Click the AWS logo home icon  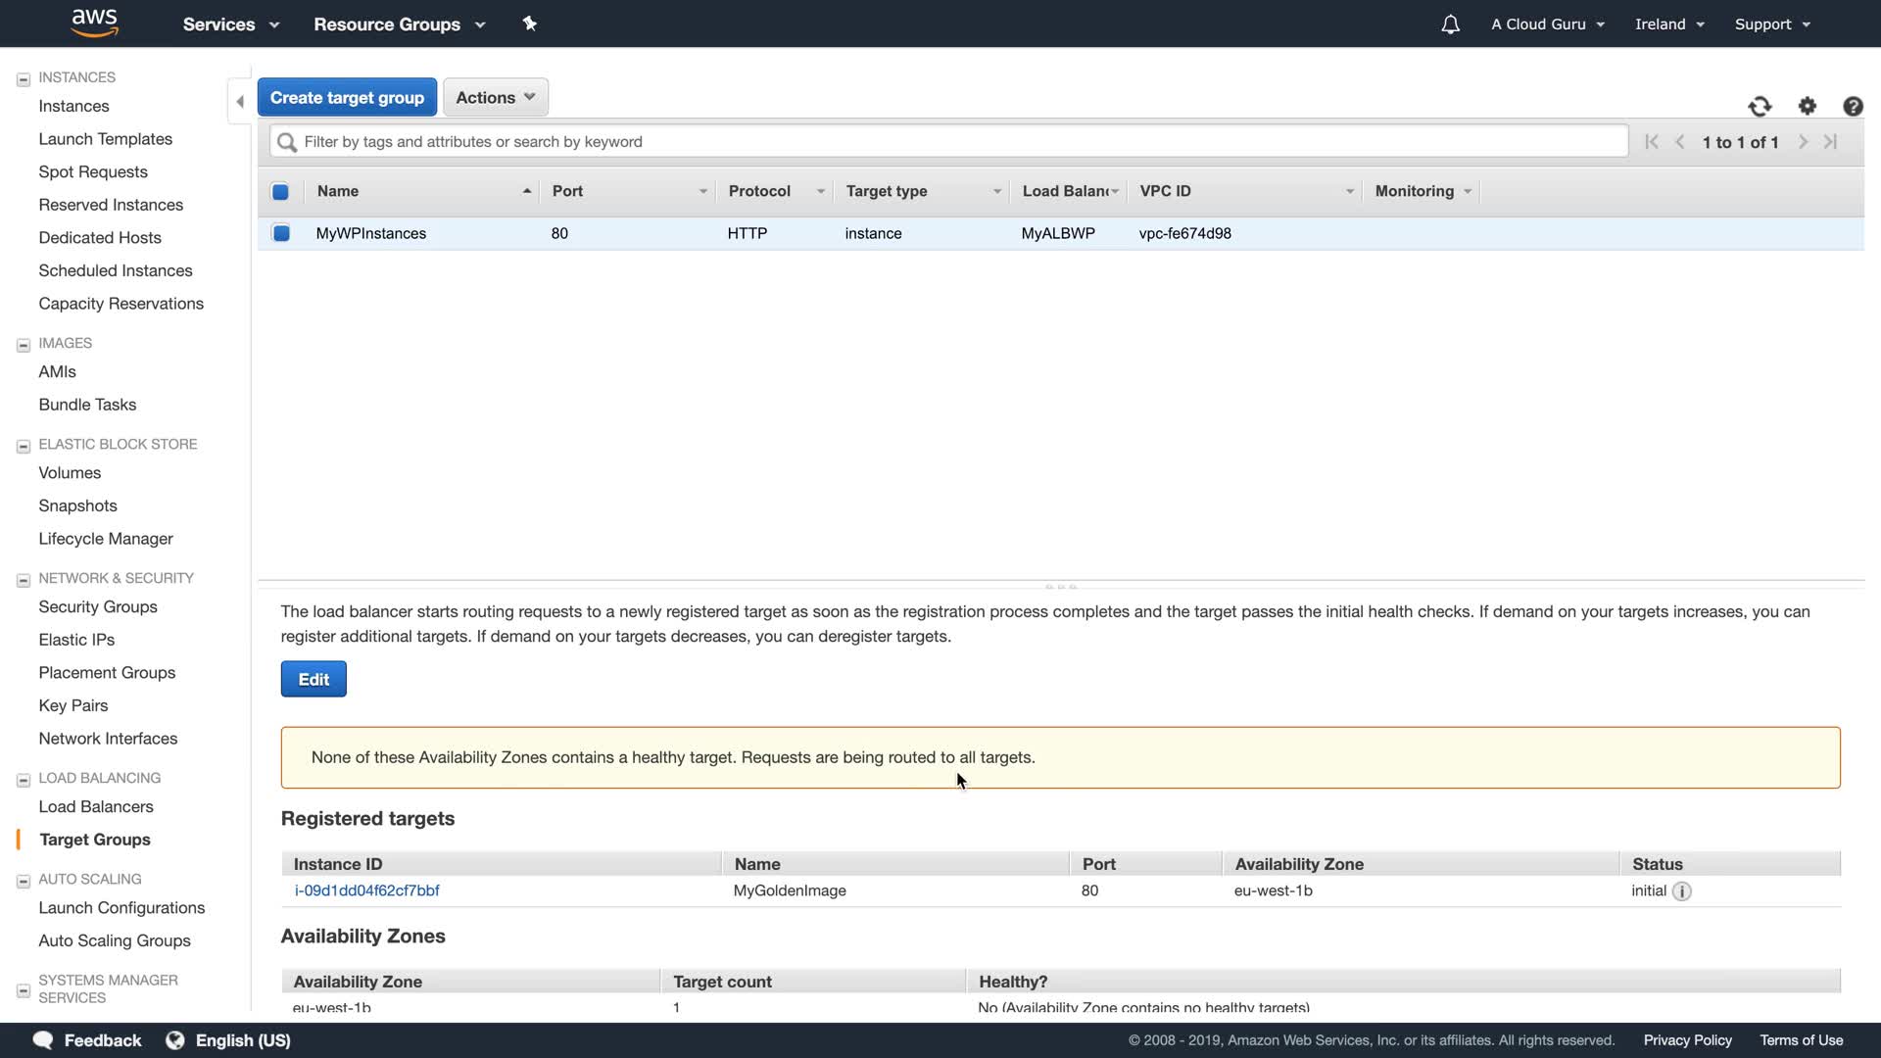click(94, 23)
